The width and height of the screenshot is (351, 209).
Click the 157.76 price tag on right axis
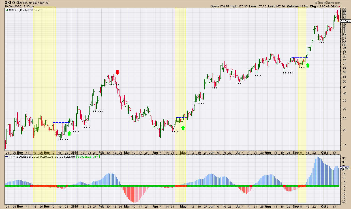click(x=345, y=21)
